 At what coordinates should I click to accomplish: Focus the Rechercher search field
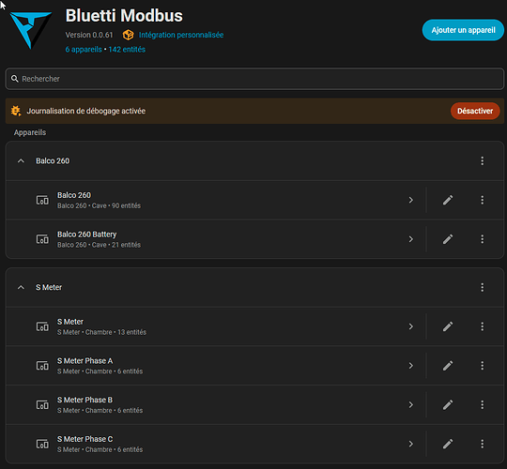pos(254,79)
